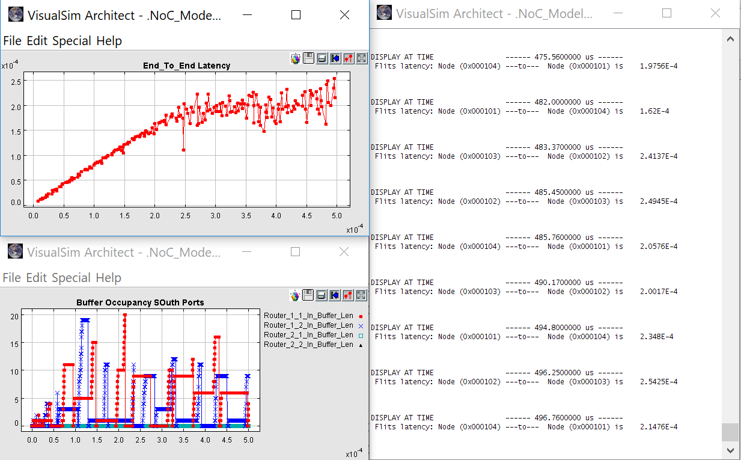Reset axes in End_To_End Latency plot
This screenshot has height=460, width=741.
pyautogui.click(x=335, y=58)
